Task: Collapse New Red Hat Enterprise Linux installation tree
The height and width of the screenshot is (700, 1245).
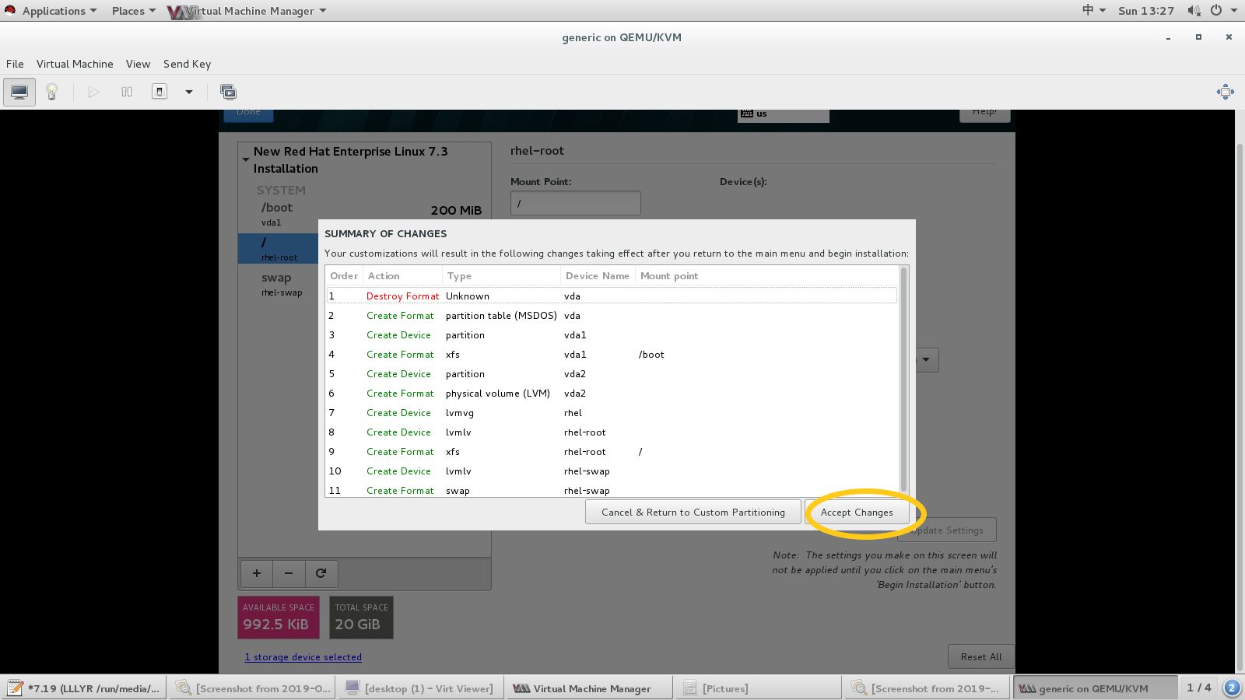Action: pos(246,159)
